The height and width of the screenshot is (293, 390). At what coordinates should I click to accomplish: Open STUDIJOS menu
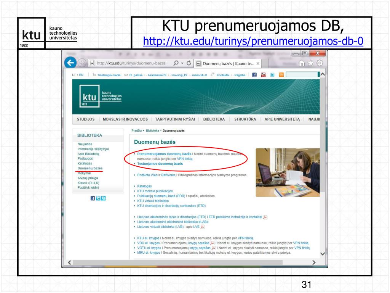(x=86, y=119)
